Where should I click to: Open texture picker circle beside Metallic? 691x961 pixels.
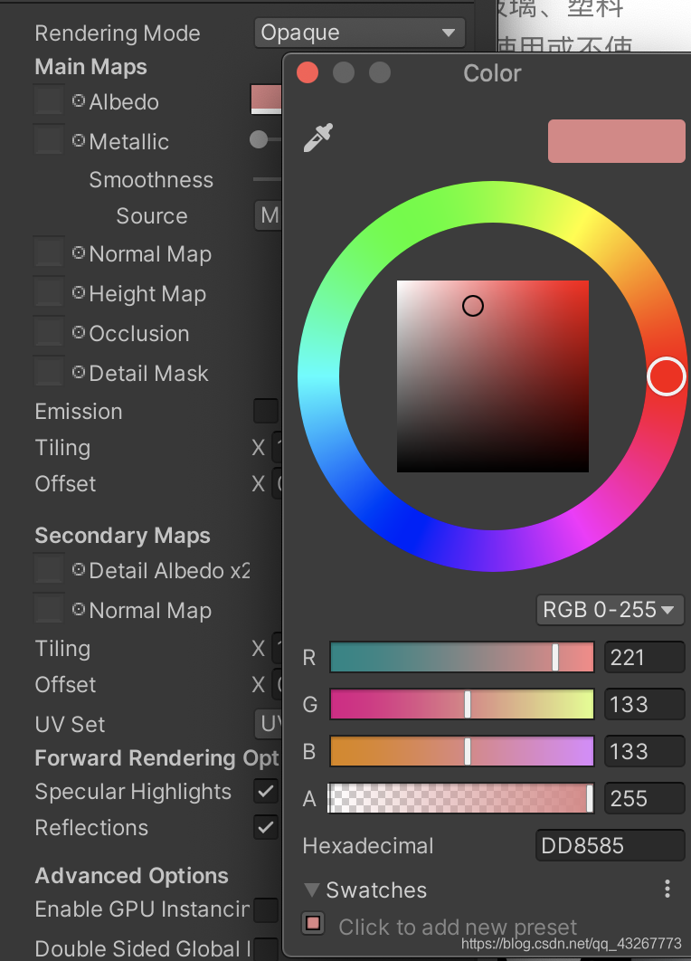[x=78, y=141]
